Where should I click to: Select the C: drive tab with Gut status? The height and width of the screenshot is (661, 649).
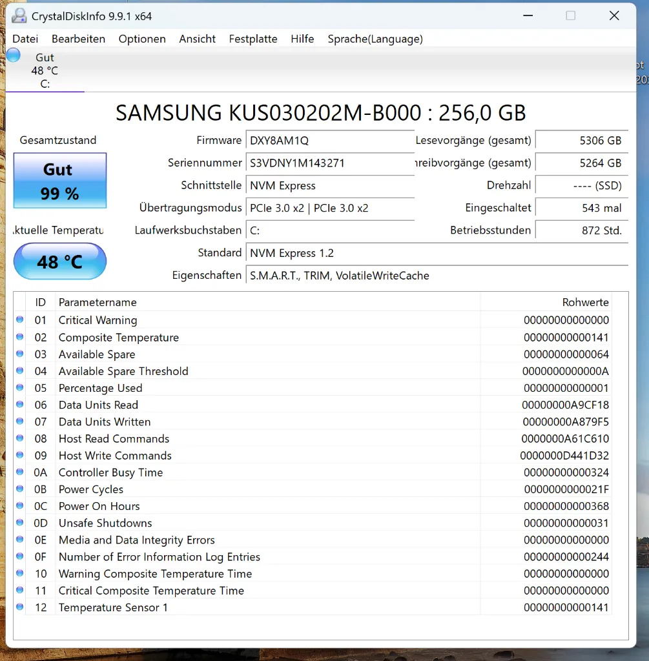[45, 70]
